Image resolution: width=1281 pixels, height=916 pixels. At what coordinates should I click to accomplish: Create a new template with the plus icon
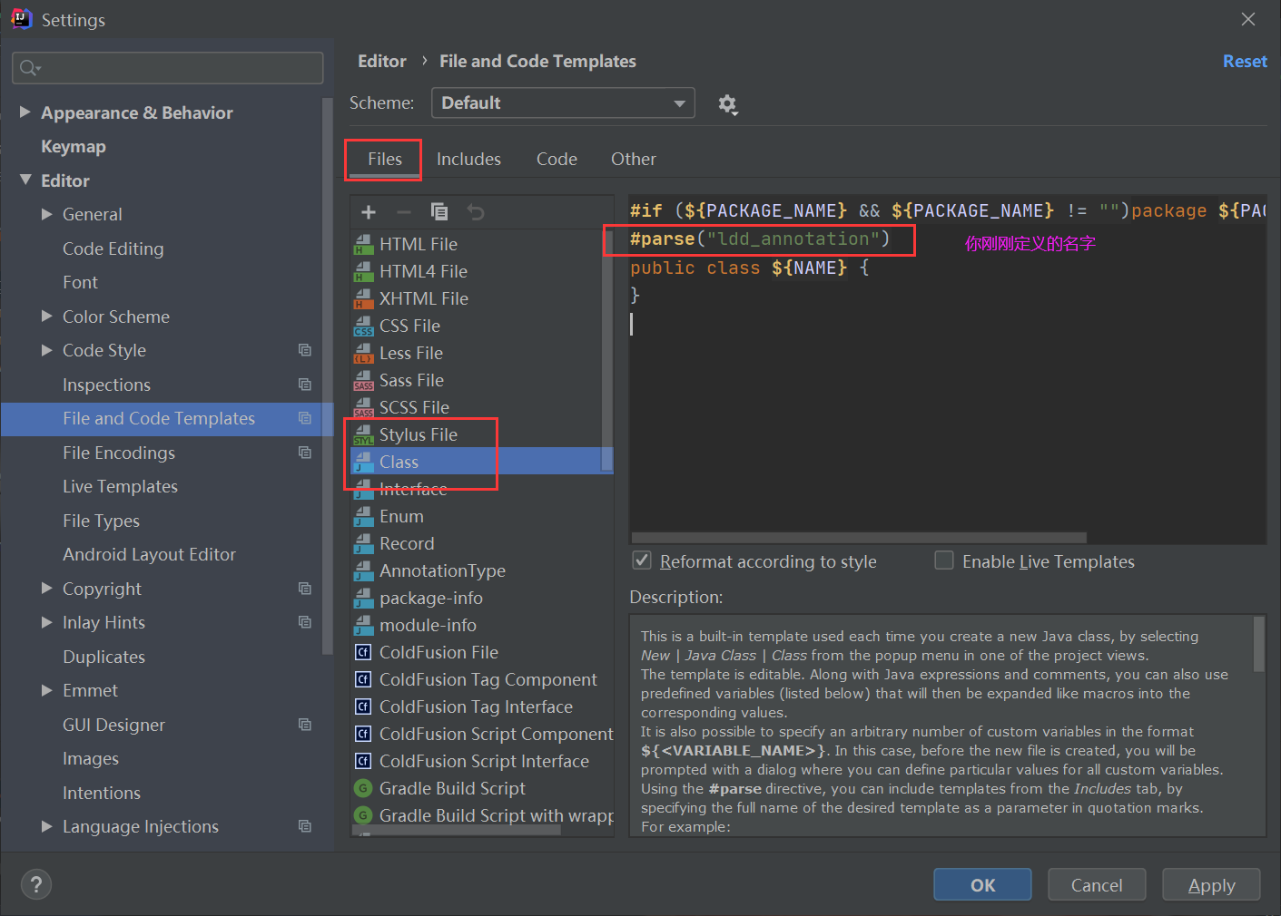pos(368,211)
